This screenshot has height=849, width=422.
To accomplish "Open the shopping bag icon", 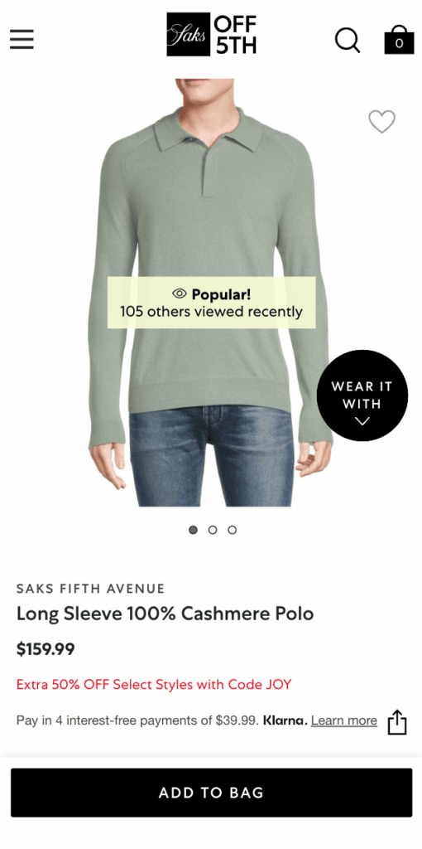I will (399, 40).
